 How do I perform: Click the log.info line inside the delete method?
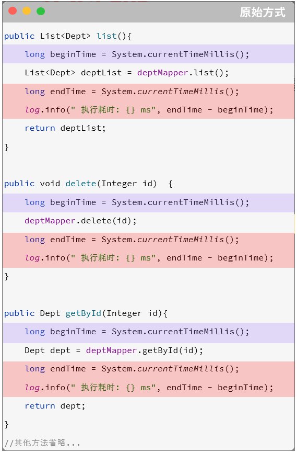[x=149, y=258]
